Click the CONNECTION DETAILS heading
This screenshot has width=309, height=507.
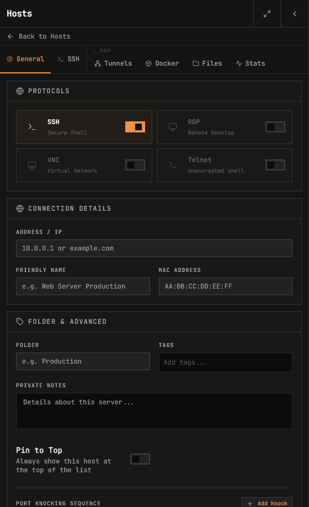coord(70,209)
